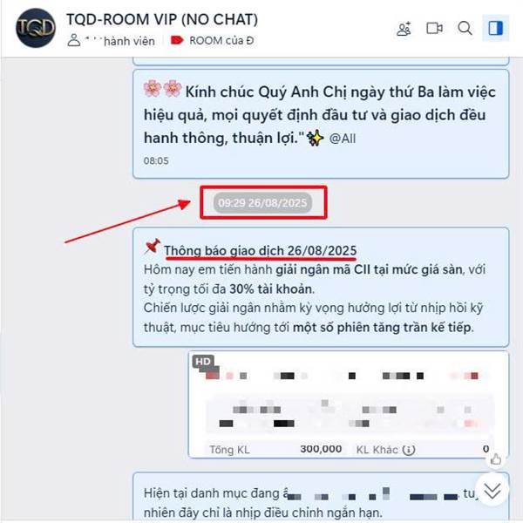Click the ROOM của Đ tag text
This screenshot has height=523, width=523.
(x=221, y=41)
